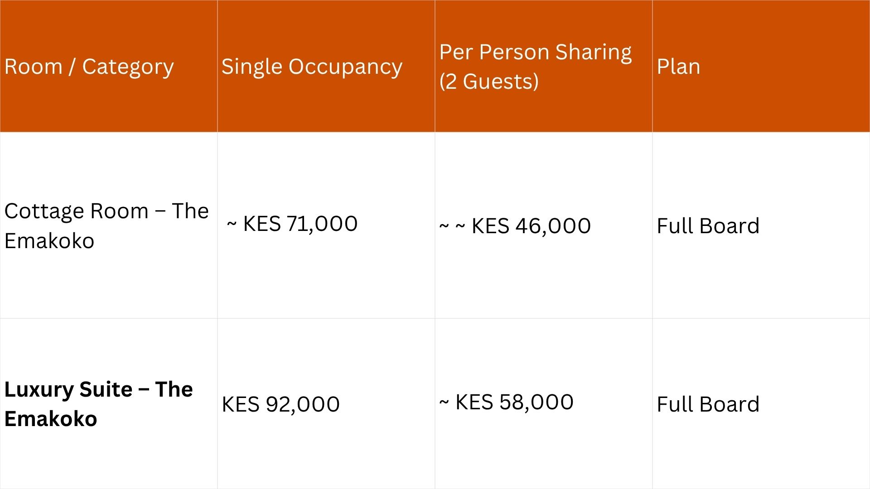Image resolution: width=870 pixels, height=489 pixels.
Task: Click the Room / Category header cell
Action: tap(89, 67)
